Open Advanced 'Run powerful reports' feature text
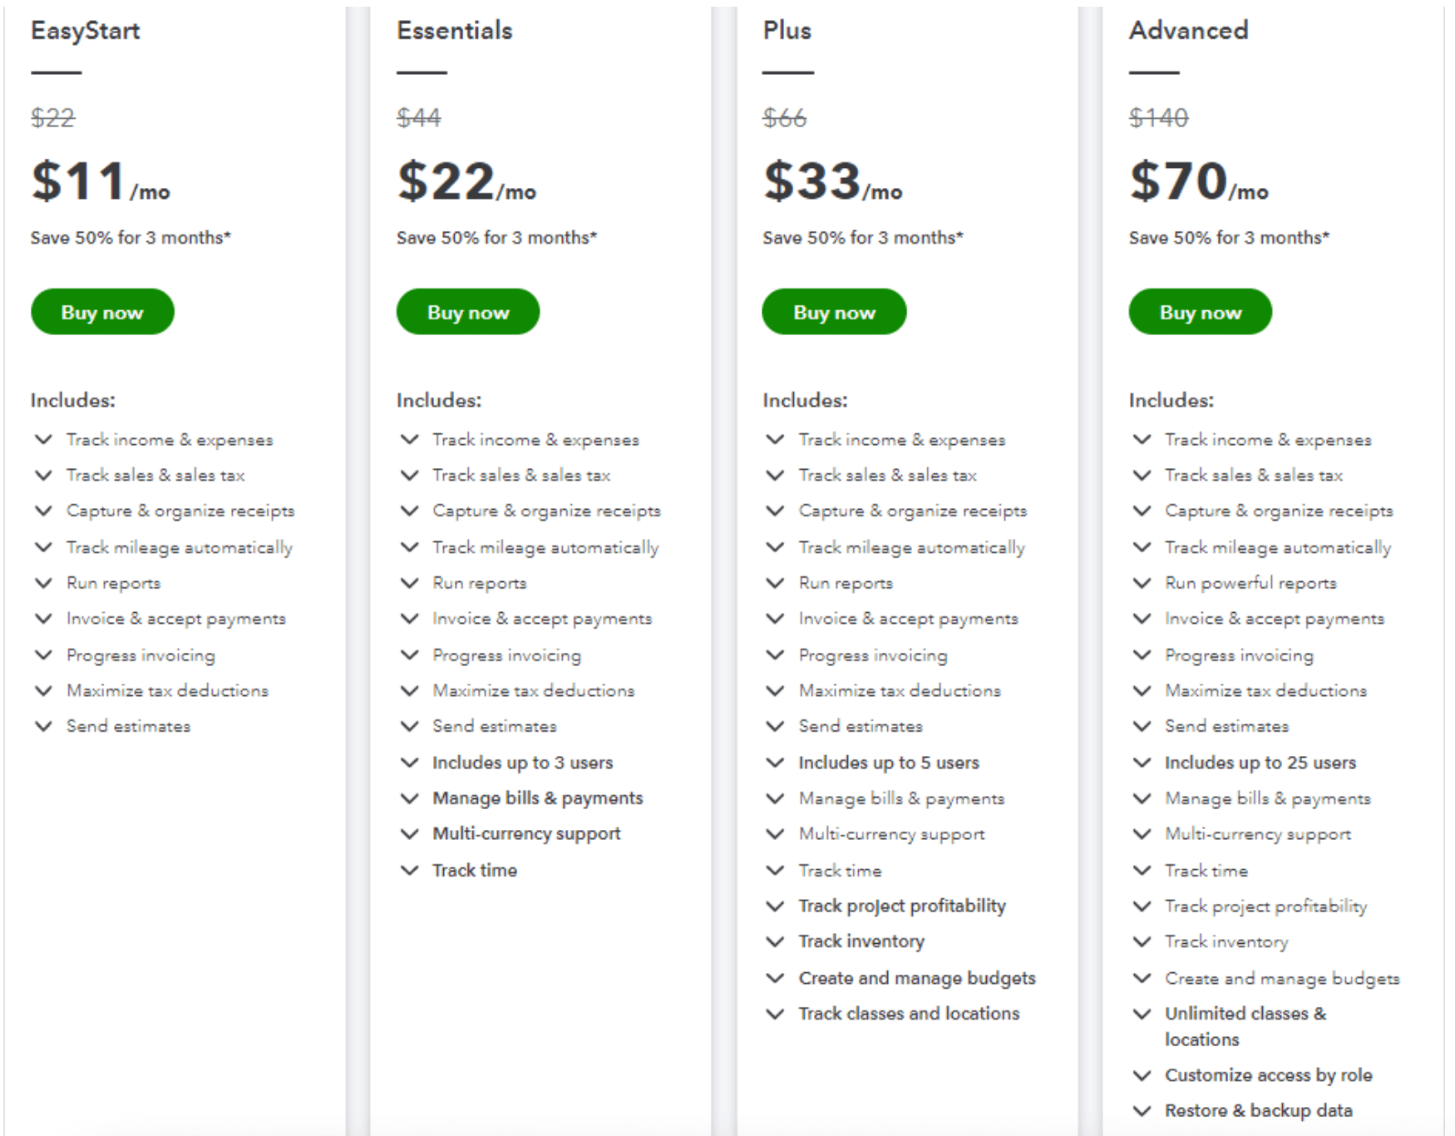 1250,583
